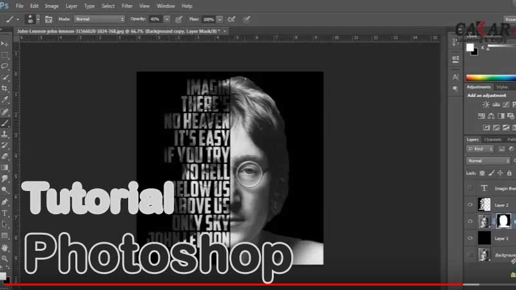This screenshot has width=516, height=290.
Task: Select the Crop tool
Action: 5,88
